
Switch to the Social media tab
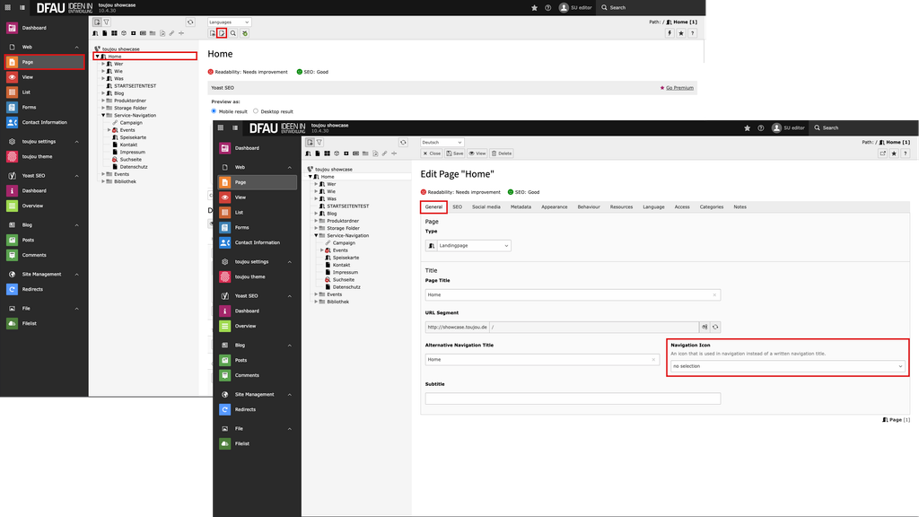point(486,207)
